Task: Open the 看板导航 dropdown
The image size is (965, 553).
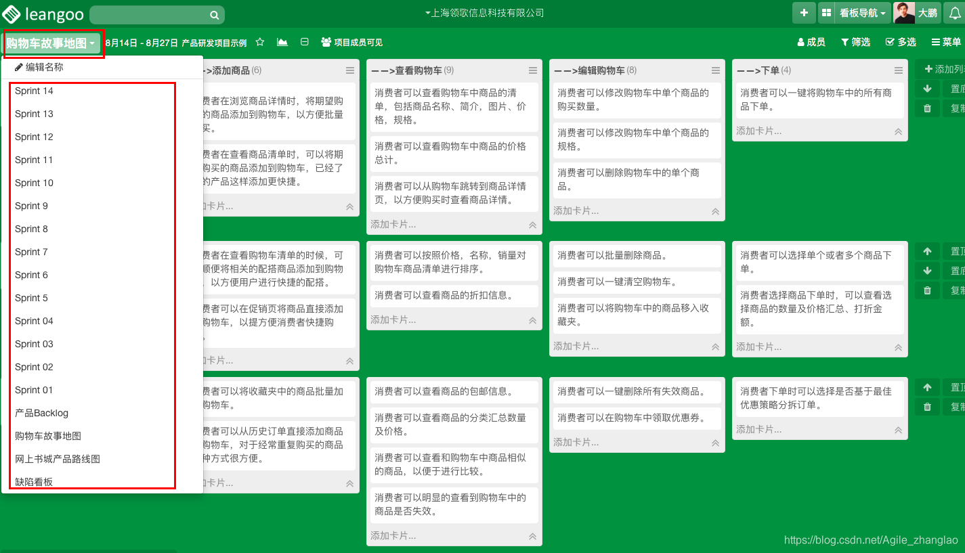Action: (x=863, y=13)
